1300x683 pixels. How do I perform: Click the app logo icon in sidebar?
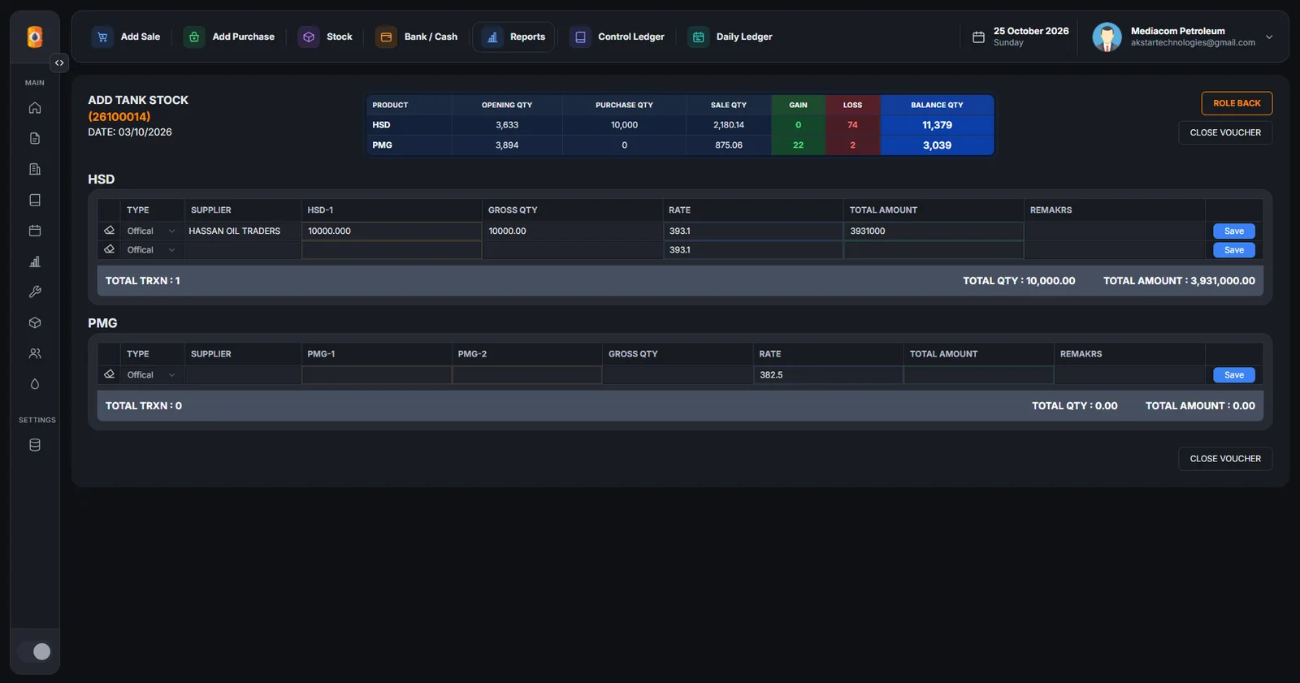35,37
